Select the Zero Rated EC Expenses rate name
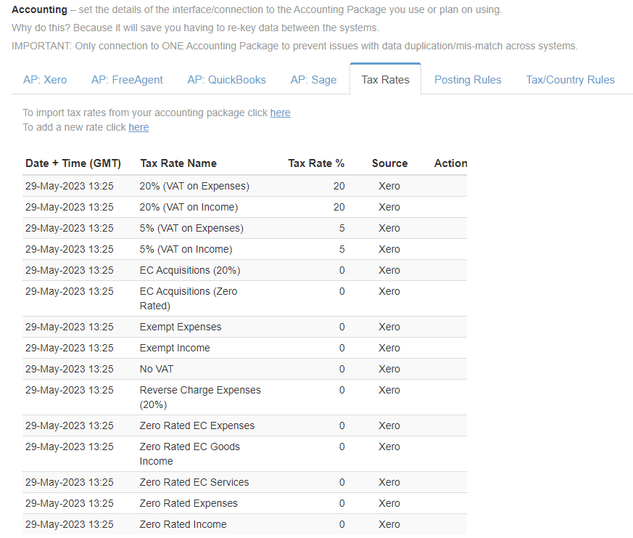The width and height of the screenshot is (633, 538). [x=197, y=425]
